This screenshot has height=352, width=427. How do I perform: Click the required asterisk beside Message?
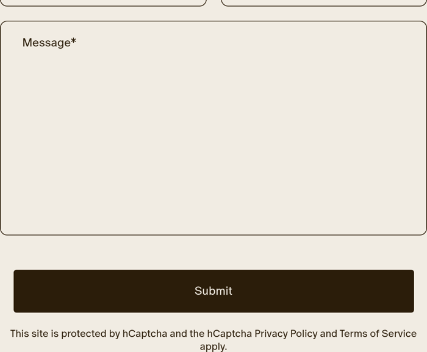(x=74, y=42)
